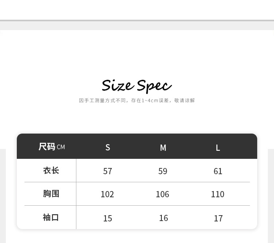Click the 110 cell in the 胸围 row
274x243 pixels.
(218, 194)
